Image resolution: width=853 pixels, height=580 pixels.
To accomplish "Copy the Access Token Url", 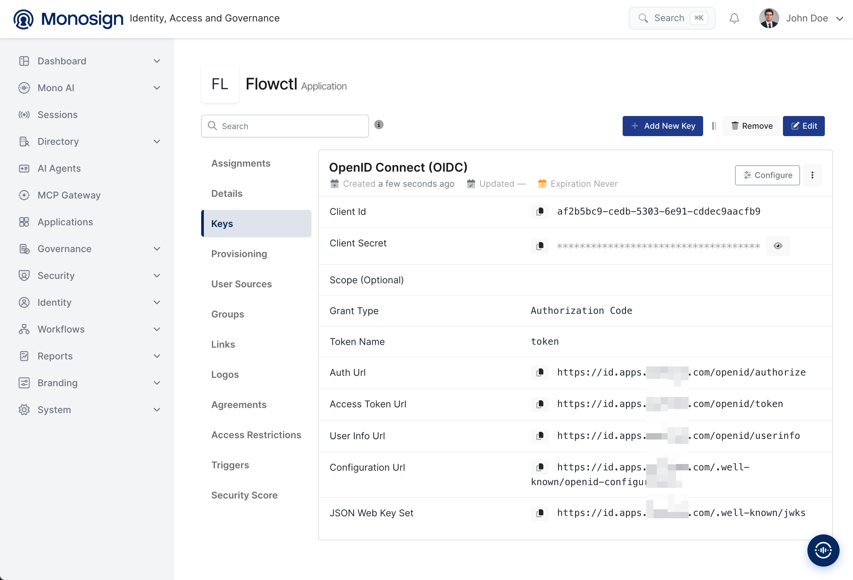I will pyautogui.click(x=539, y=404).
